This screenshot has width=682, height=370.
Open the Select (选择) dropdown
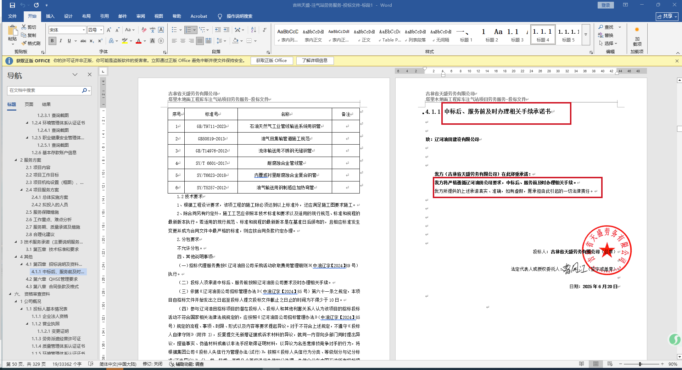click(x=608, y=43)
